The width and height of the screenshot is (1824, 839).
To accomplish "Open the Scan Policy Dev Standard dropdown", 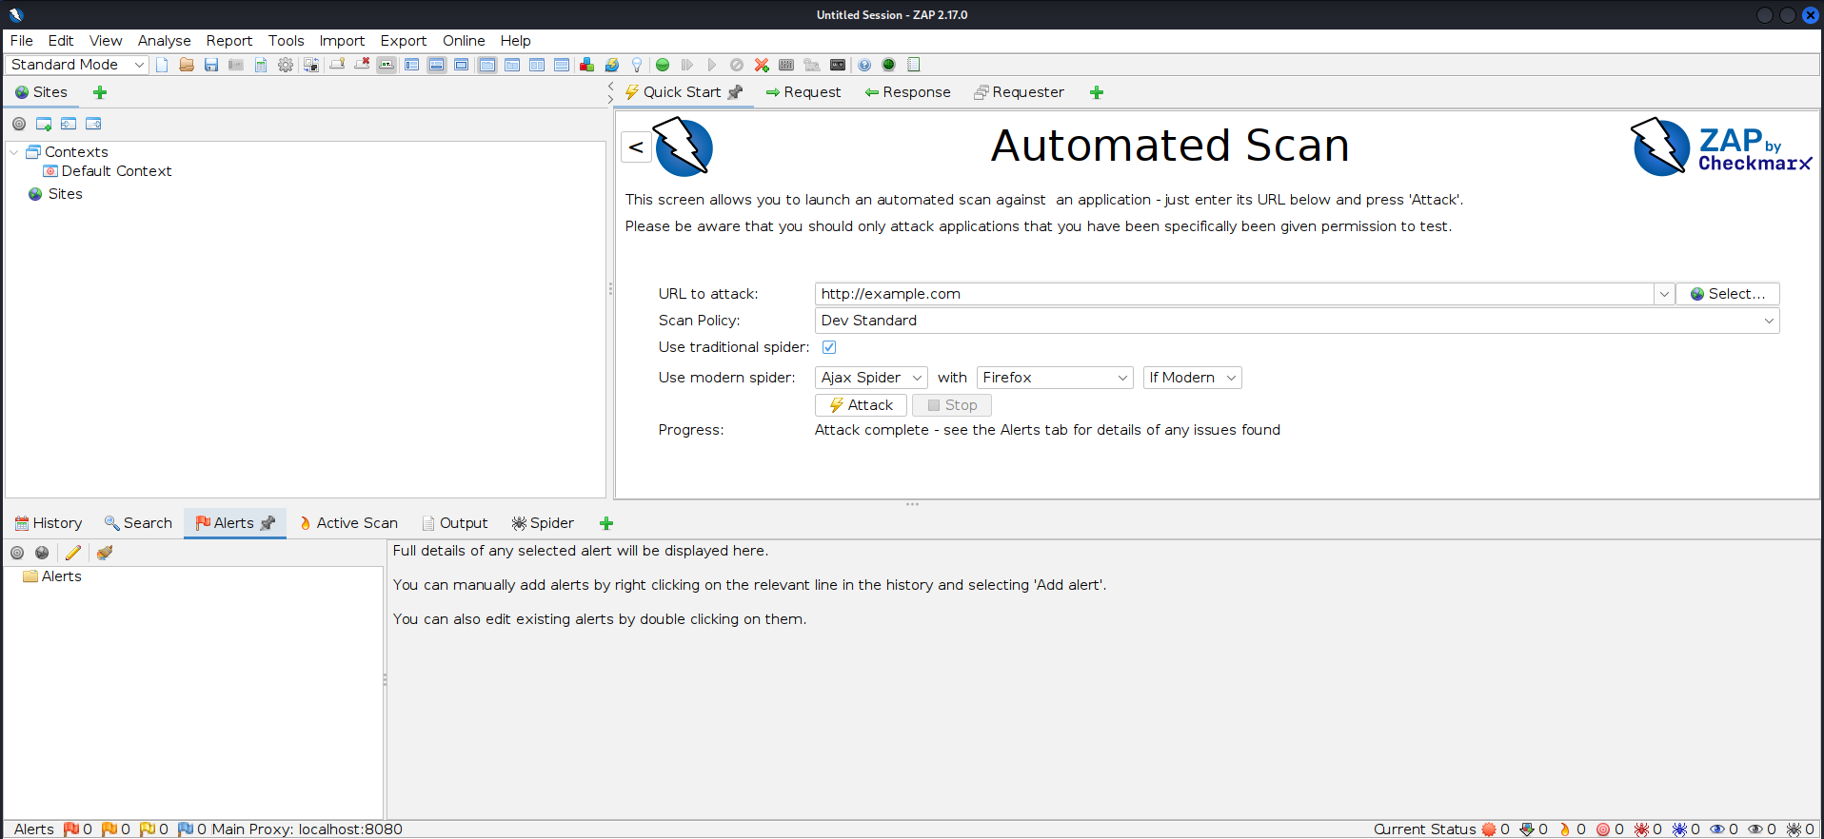I will (x=1297, y=321).
